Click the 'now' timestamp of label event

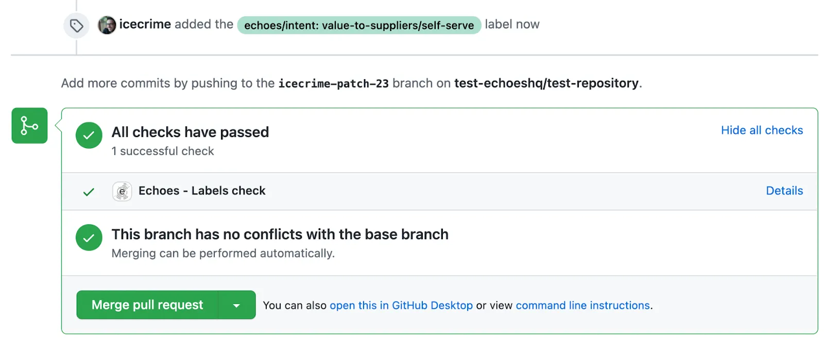pyautogui.click(x=528, y=24)
